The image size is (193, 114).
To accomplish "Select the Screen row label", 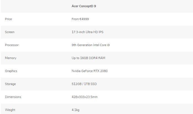I will point(10,32).
